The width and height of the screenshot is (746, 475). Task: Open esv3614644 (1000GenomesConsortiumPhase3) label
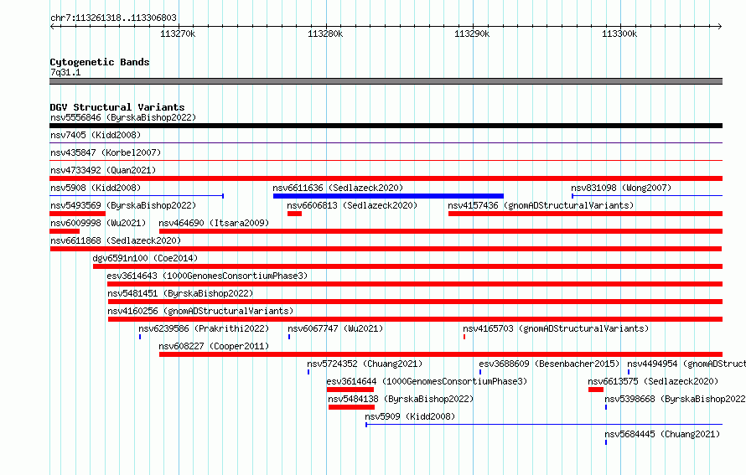pos(427,381)
